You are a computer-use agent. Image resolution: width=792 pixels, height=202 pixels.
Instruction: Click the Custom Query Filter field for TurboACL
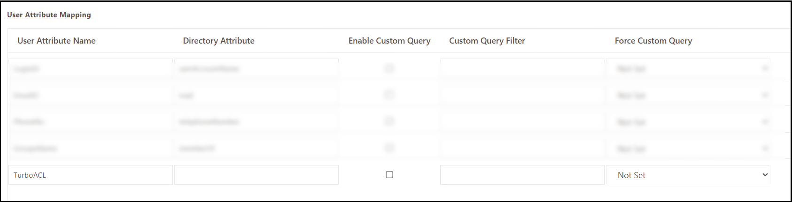click(522, 175)
